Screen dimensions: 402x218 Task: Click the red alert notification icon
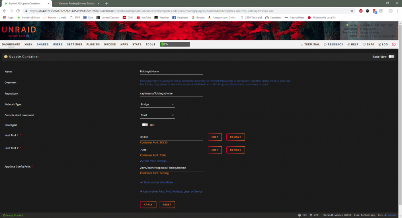(x=394, y=44)
